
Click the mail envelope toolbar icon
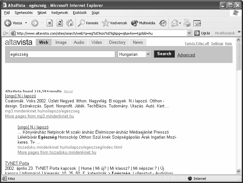[x=175, y=23]
